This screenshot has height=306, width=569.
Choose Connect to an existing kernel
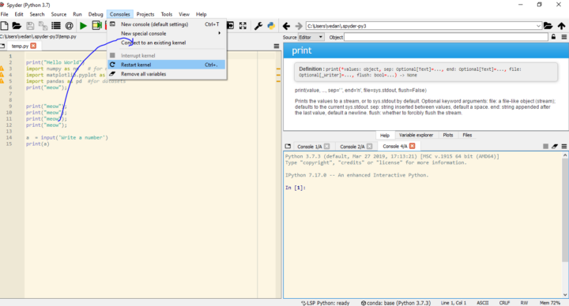(x=167, y=43)
